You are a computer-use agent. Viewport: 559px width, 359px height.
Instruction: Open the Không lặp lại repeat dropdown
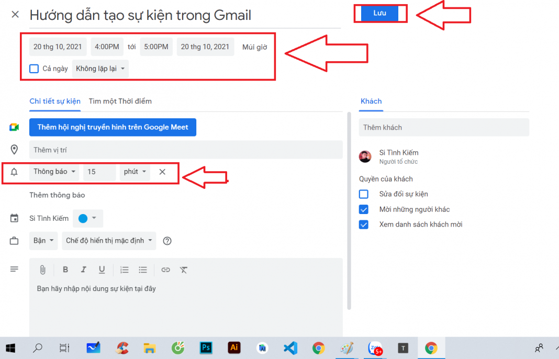coord(100,69)
